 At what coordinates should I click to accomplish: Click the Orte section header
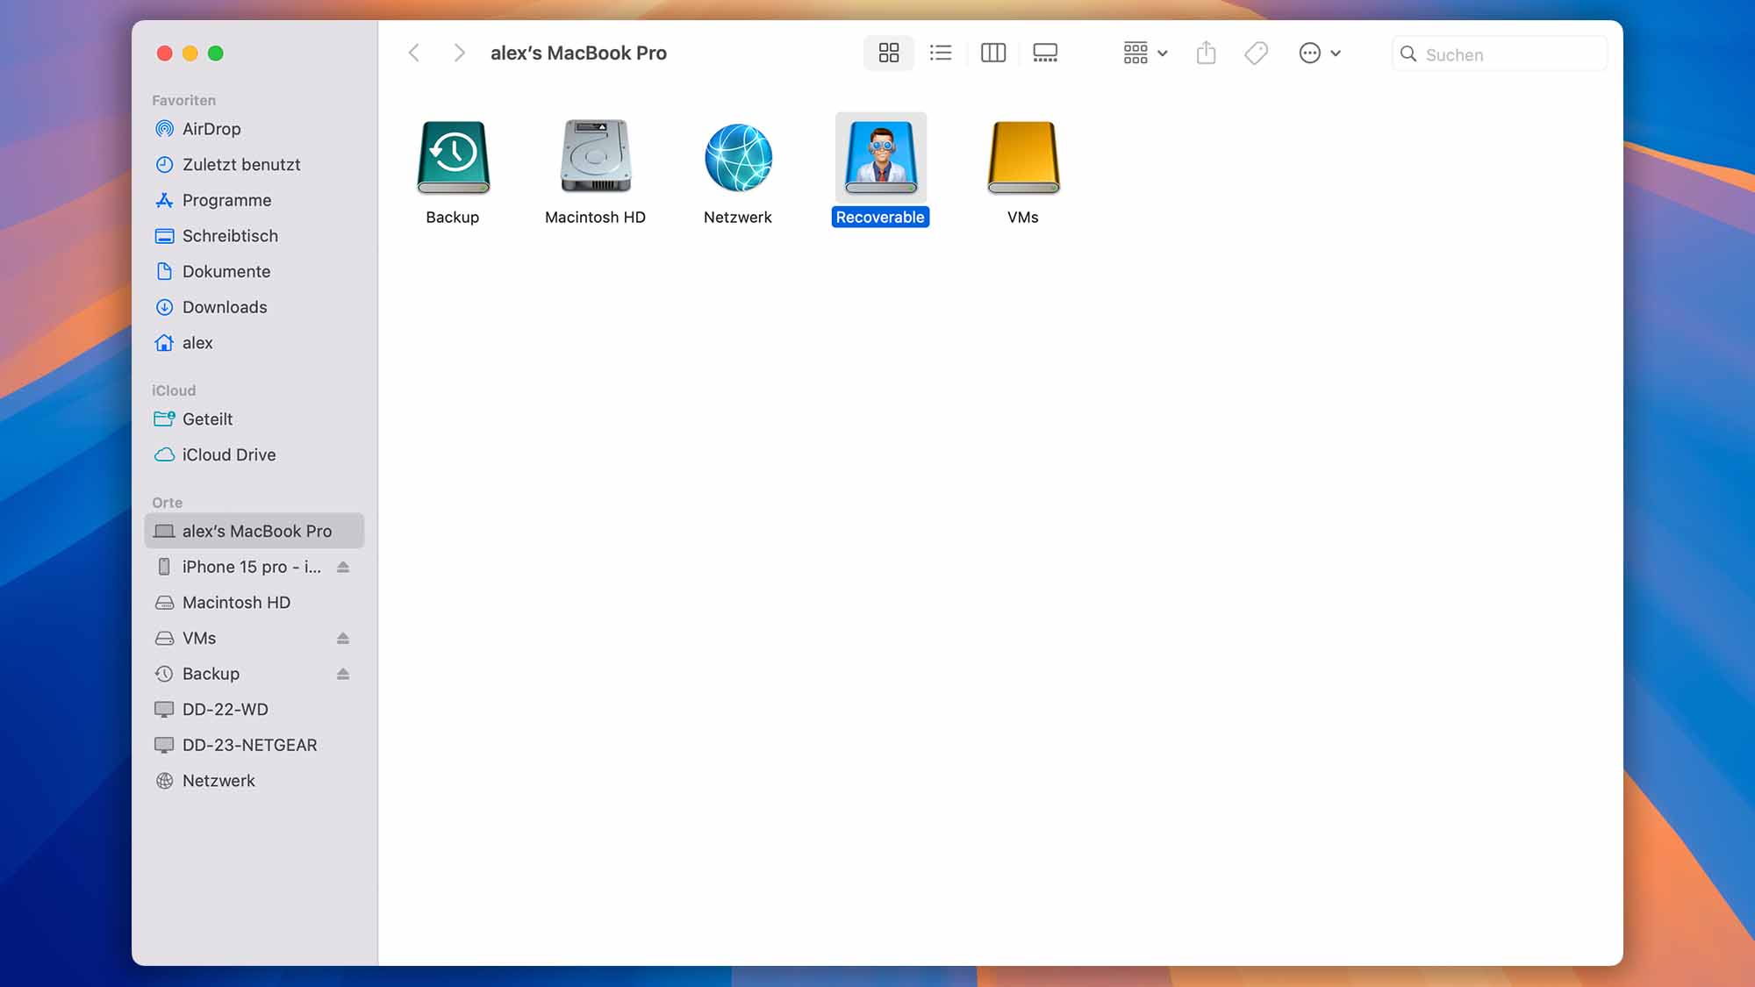(x=167, y=503)
